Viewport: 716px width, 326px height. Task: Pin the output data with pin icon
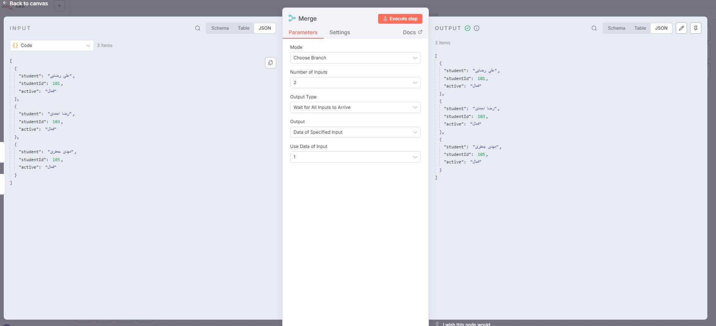pyautogui.click(x=695, y=28)
